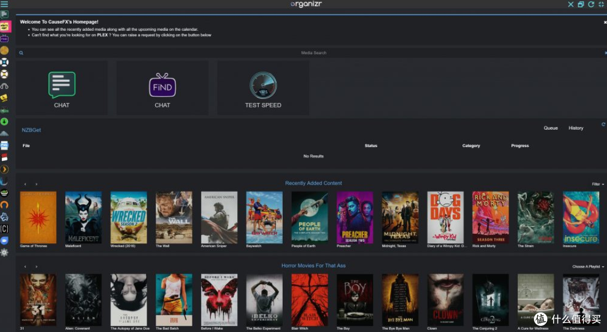Image resolution: width=607 pixels, height=332 pixels.
Task: Open the yellow ticket sidebar tab
Action: click(4, 98)
